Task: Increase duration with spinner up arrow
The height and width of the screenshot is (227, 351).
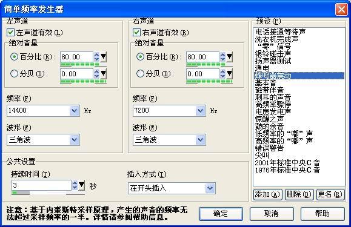Action: pos(75,183)
